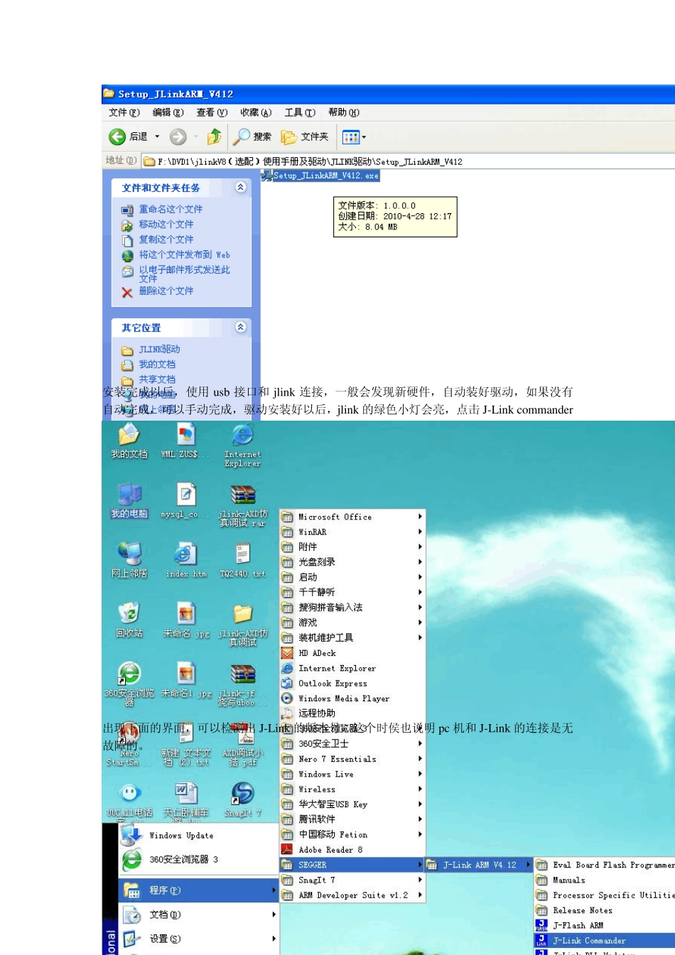Click the 移动这个文件 task link
Image resolution: width=675 pixels, height=955 pixels.
coord(166,225)
